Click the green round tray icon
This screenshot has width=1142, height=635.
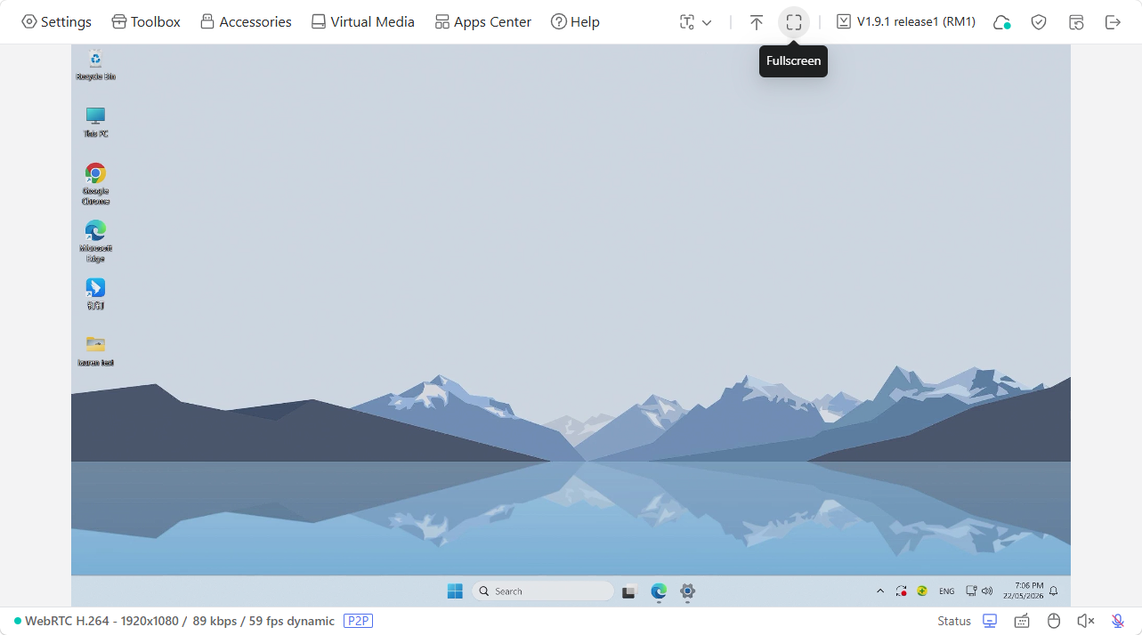(x=922, y=591)
